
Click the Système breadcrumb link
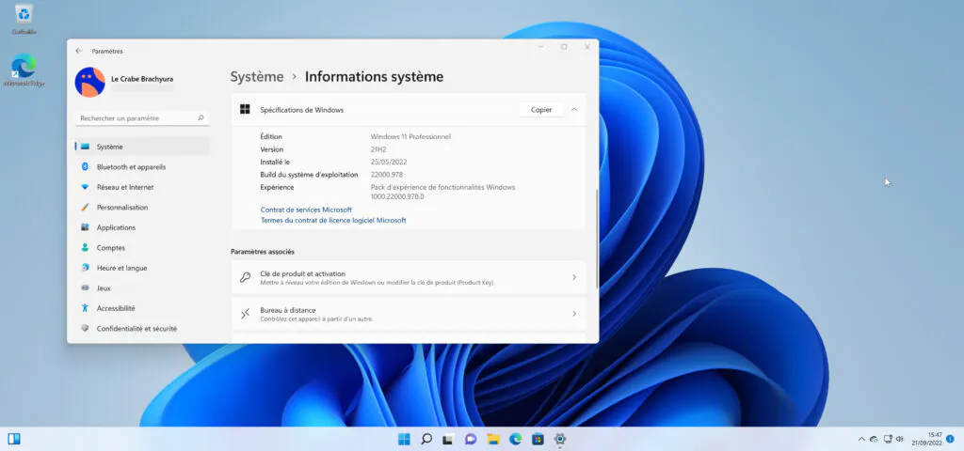(257, 77)
